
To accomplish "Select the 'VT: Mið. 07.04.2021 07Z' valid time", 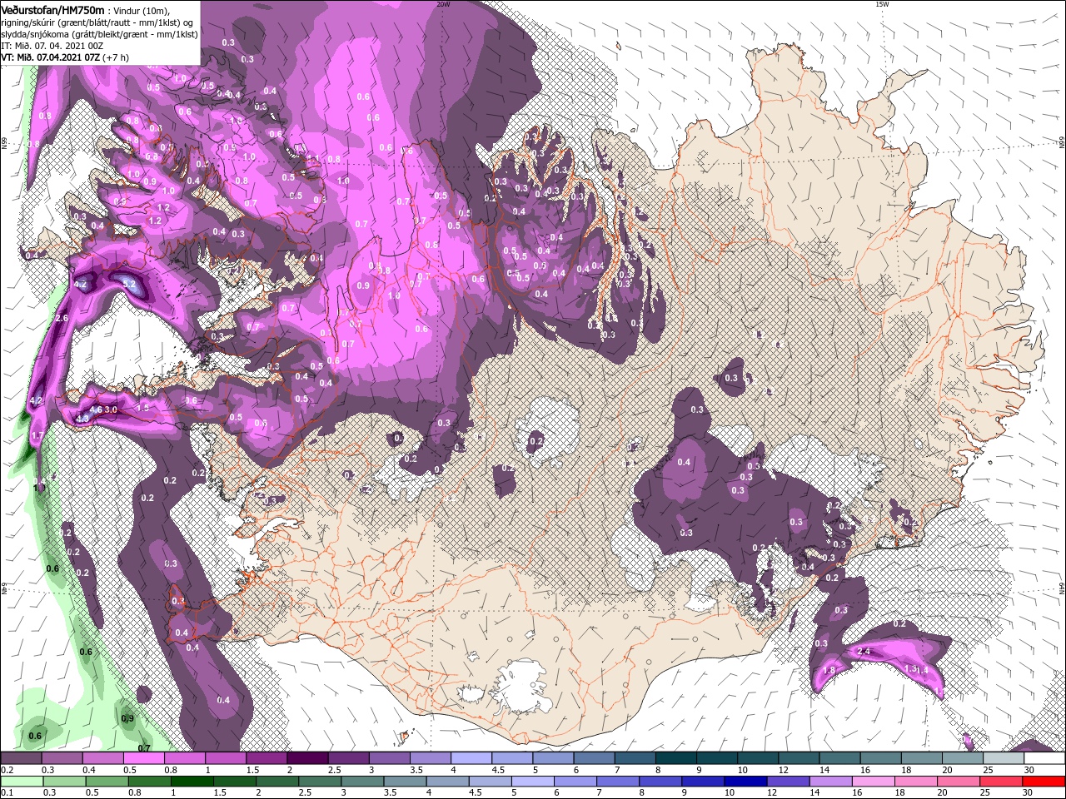I will coord(51,57).
